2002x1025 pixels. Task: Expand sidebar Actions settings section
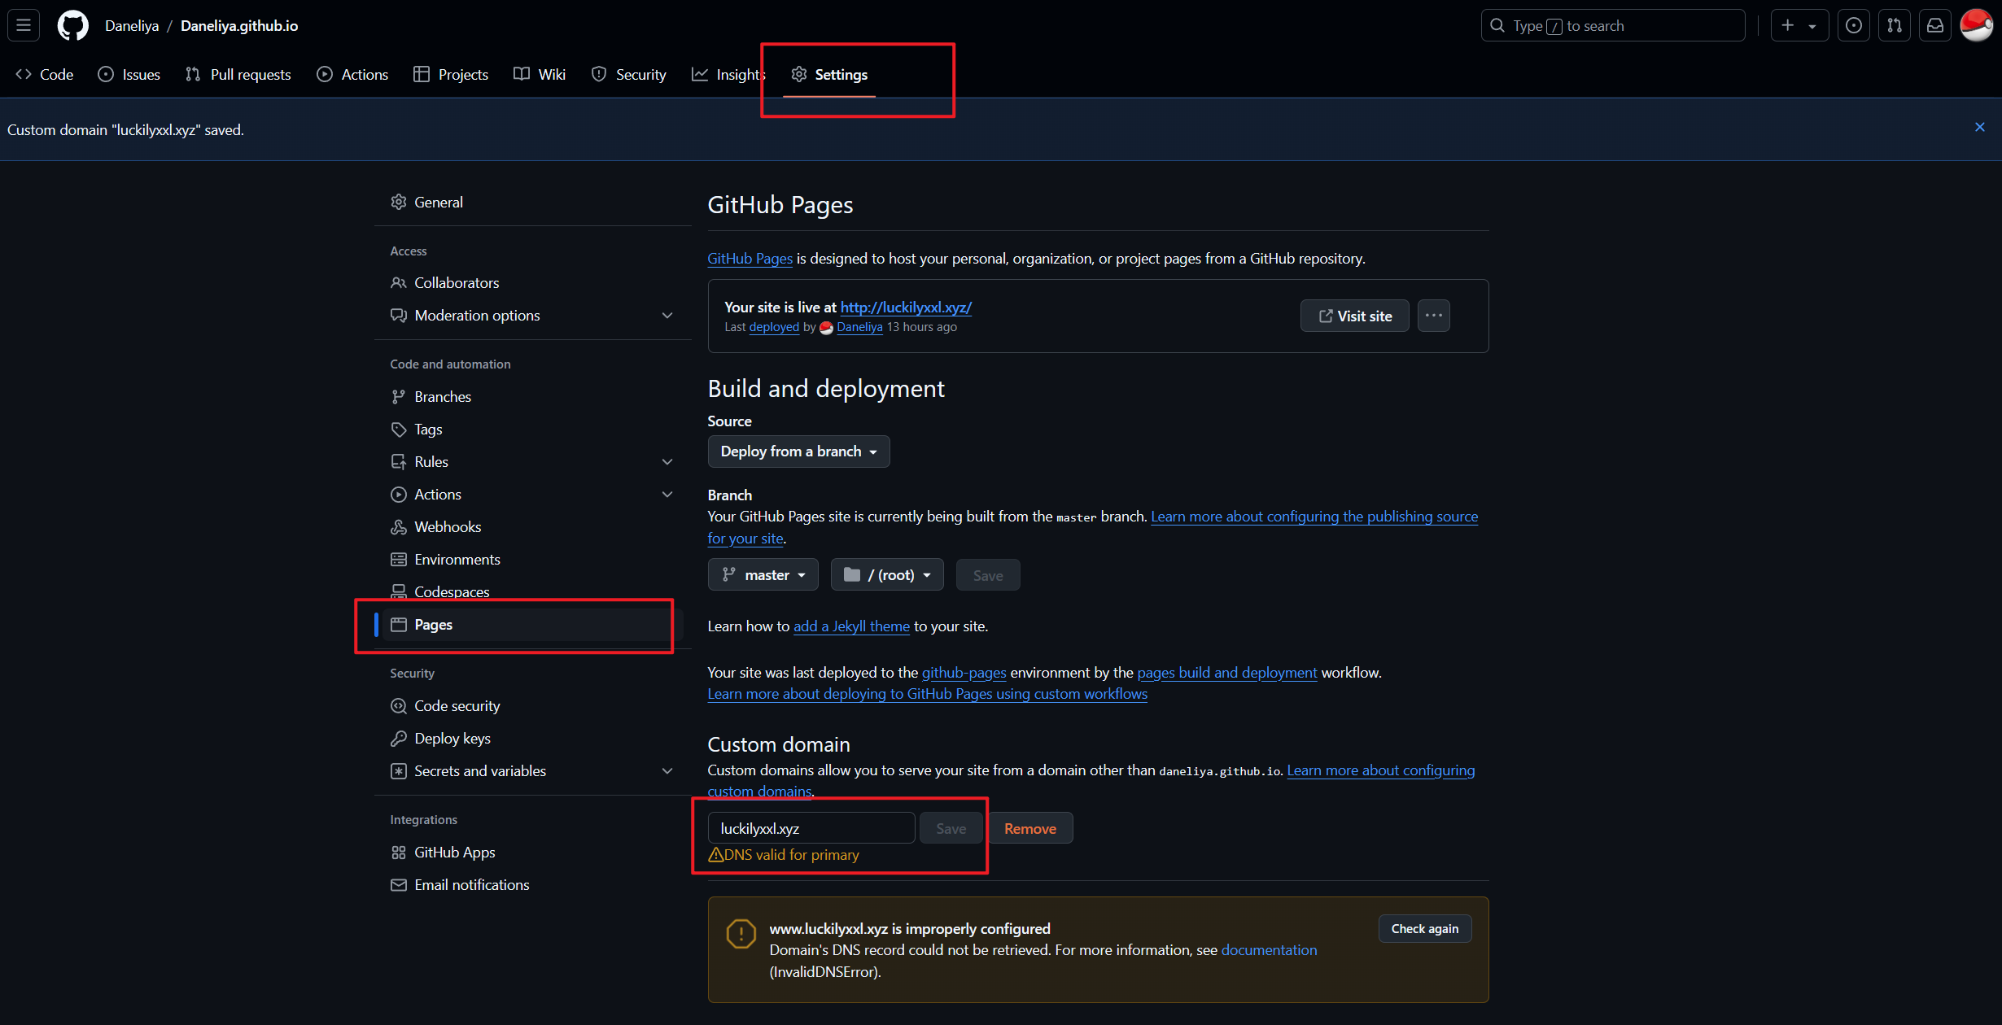coord(533,494)
